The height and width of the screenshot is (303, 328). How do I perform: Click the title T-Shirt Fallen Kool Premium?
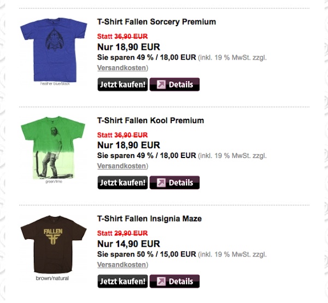(x=150, y=120)
